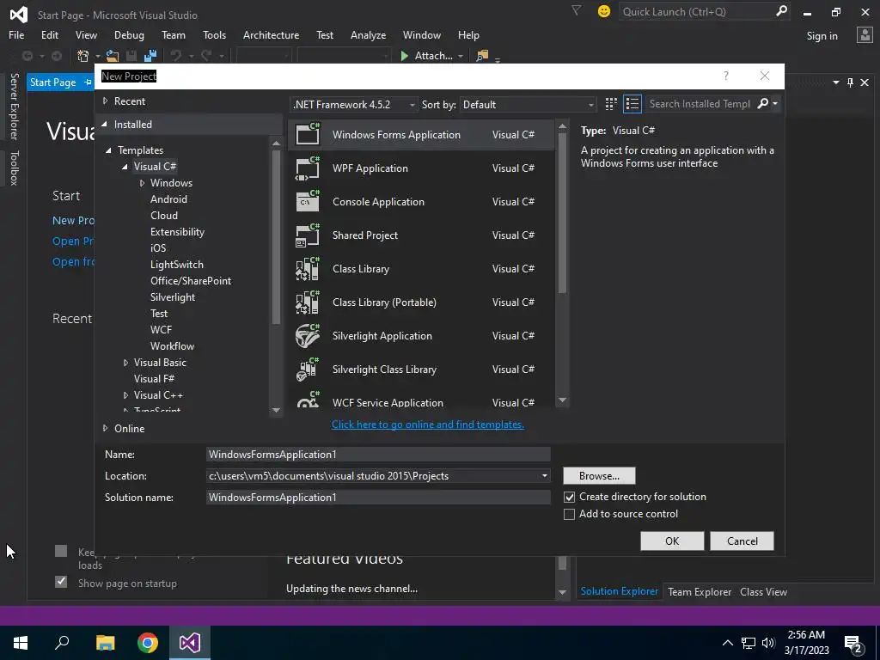Click the Class Library (Portable) template icon
The image size is (880, 660).
point(308,302)
